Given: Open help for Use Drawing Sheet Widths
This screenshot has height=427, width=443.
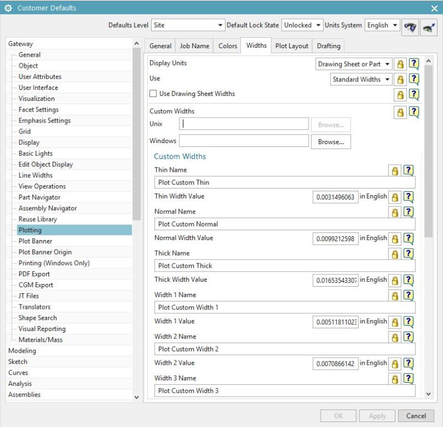Looking at the screenshot, I should pyautogui.click(x=414, y=94).
